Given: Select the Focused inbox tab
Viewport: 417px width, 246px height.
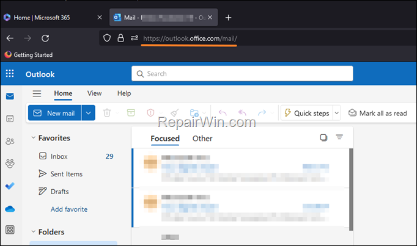Looking at the screenshot, I should coord(165,139).
